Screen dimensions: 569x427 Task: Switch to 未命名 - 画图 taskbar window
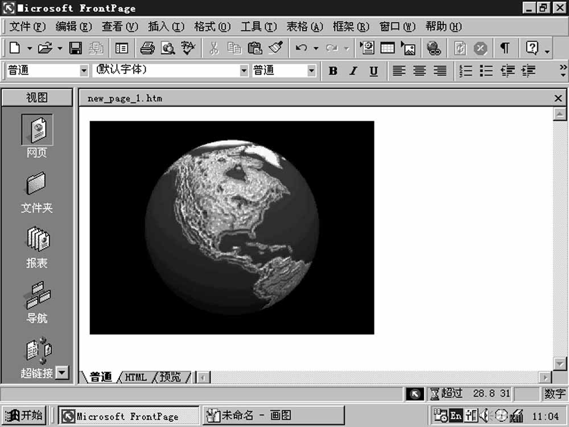[x=274, y=415]
